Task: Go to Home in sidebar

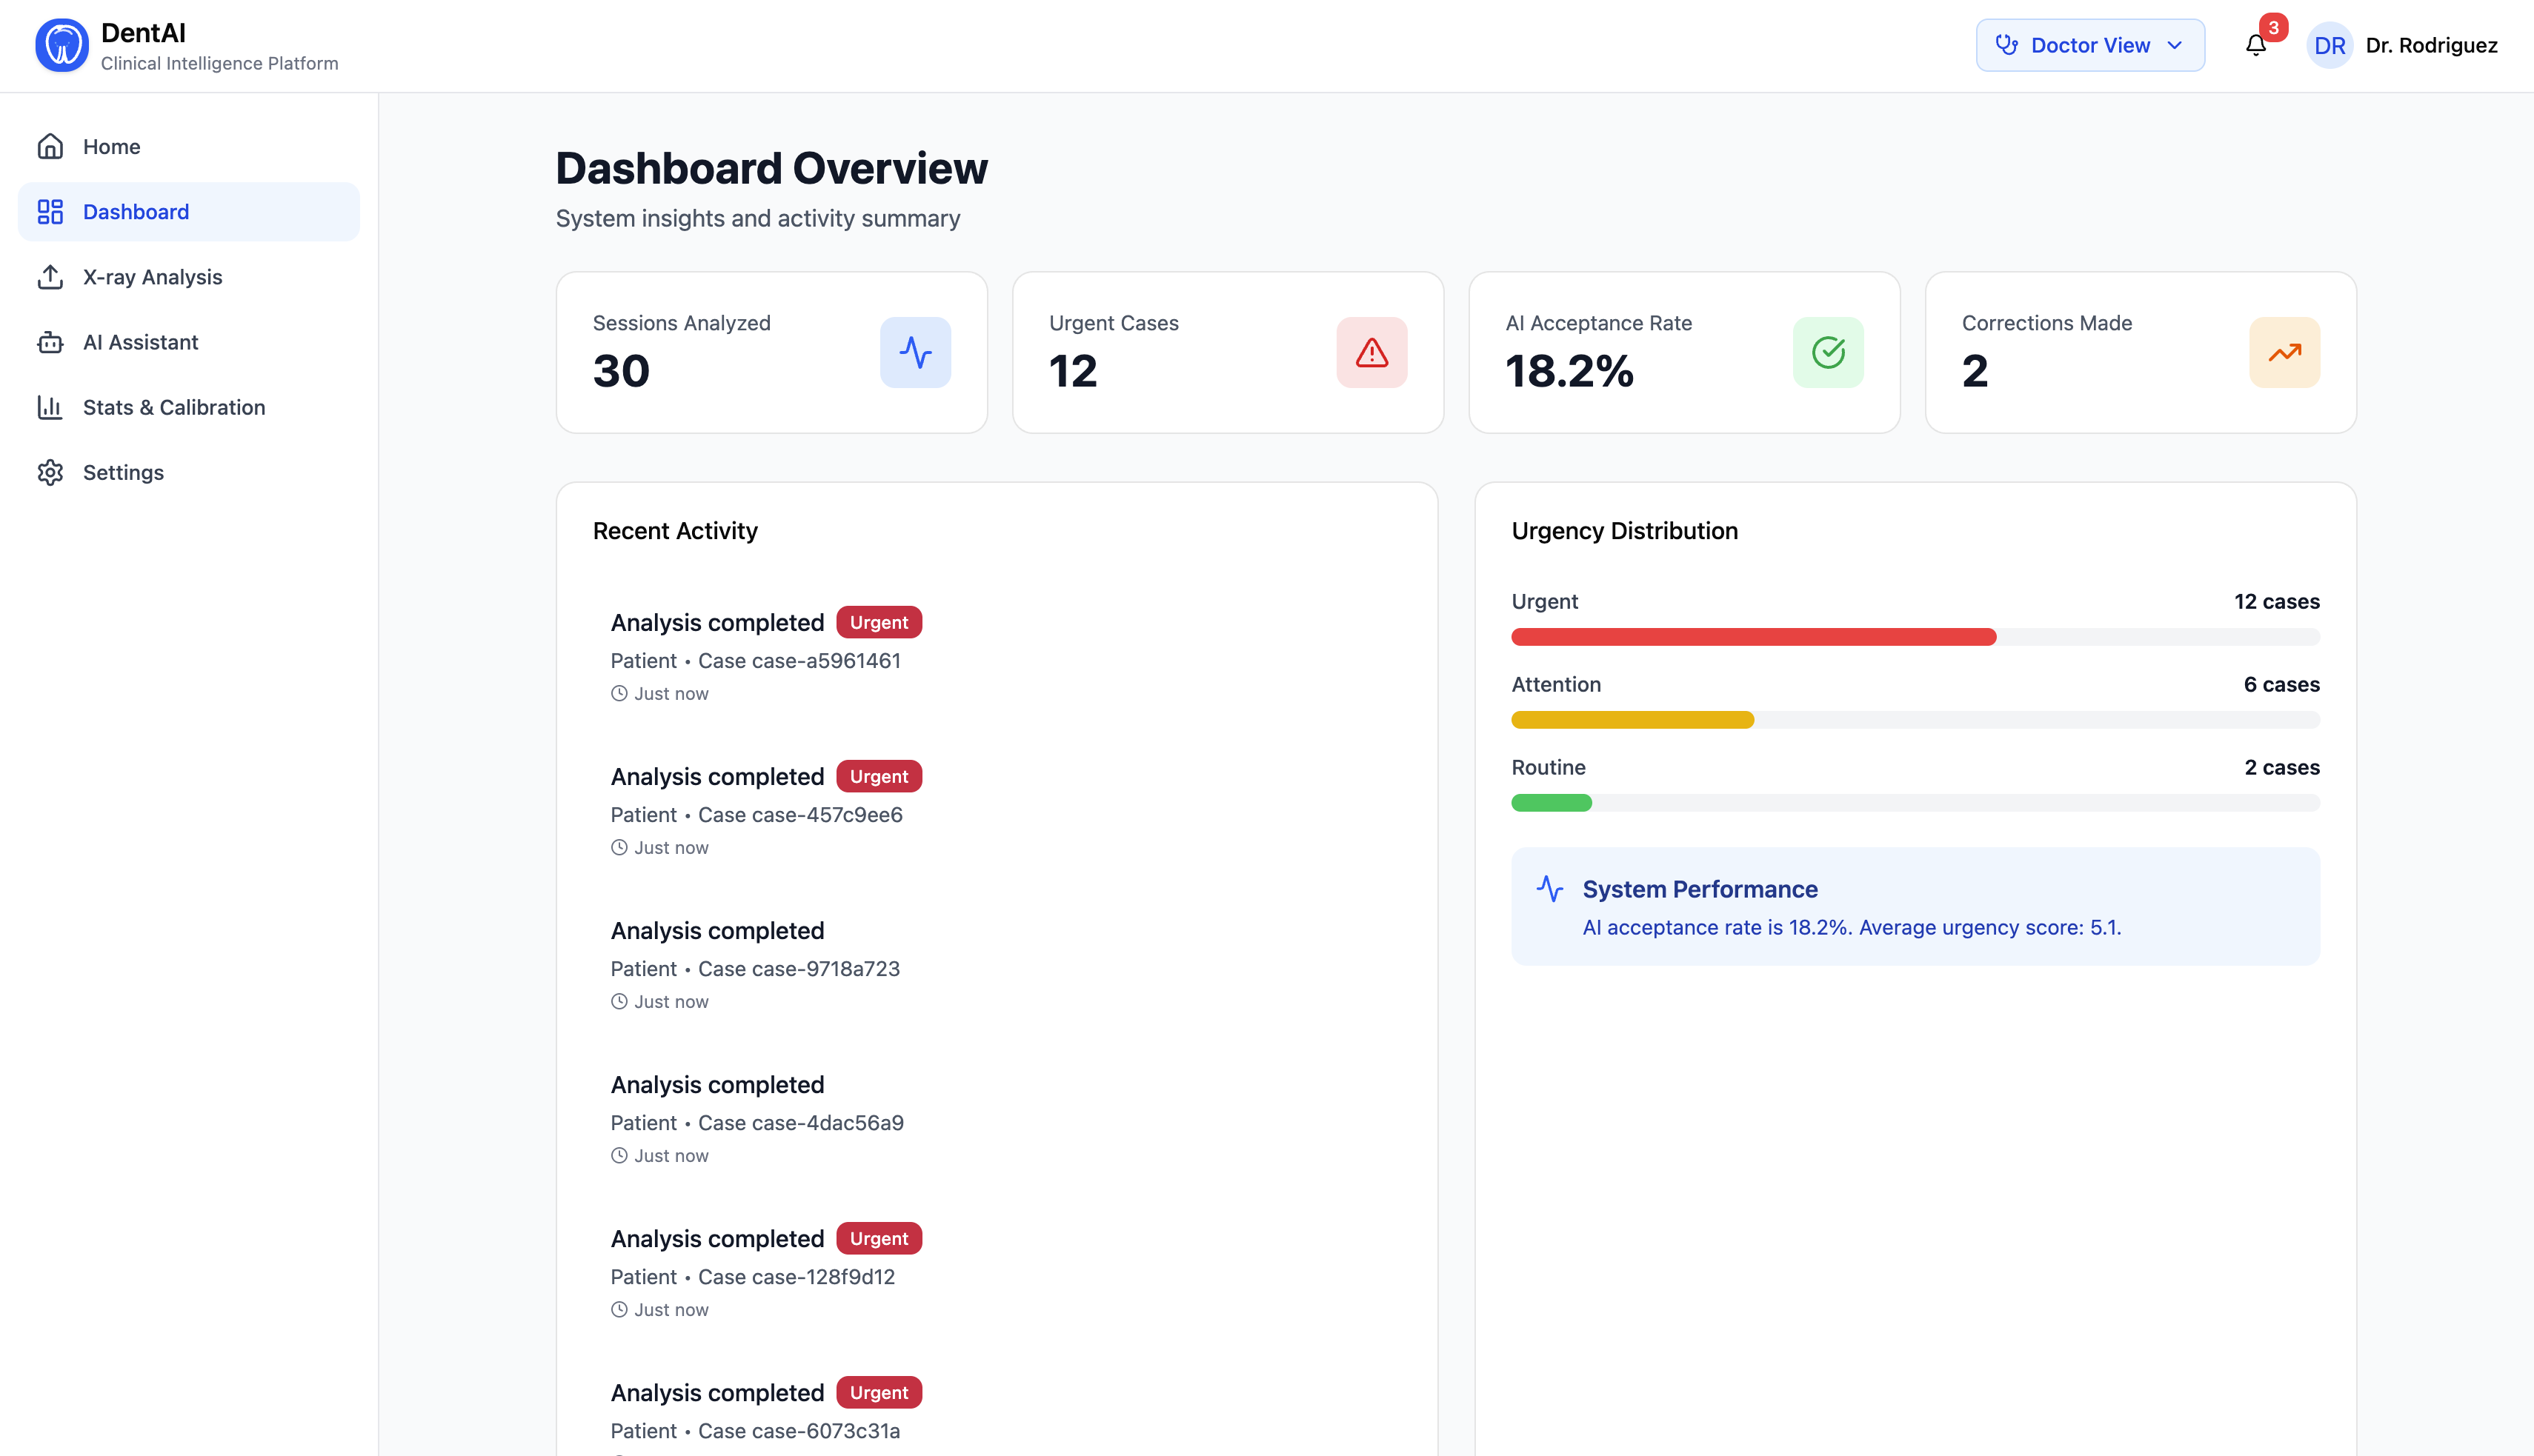Action: pyautogui.click(x=111, y=147)
